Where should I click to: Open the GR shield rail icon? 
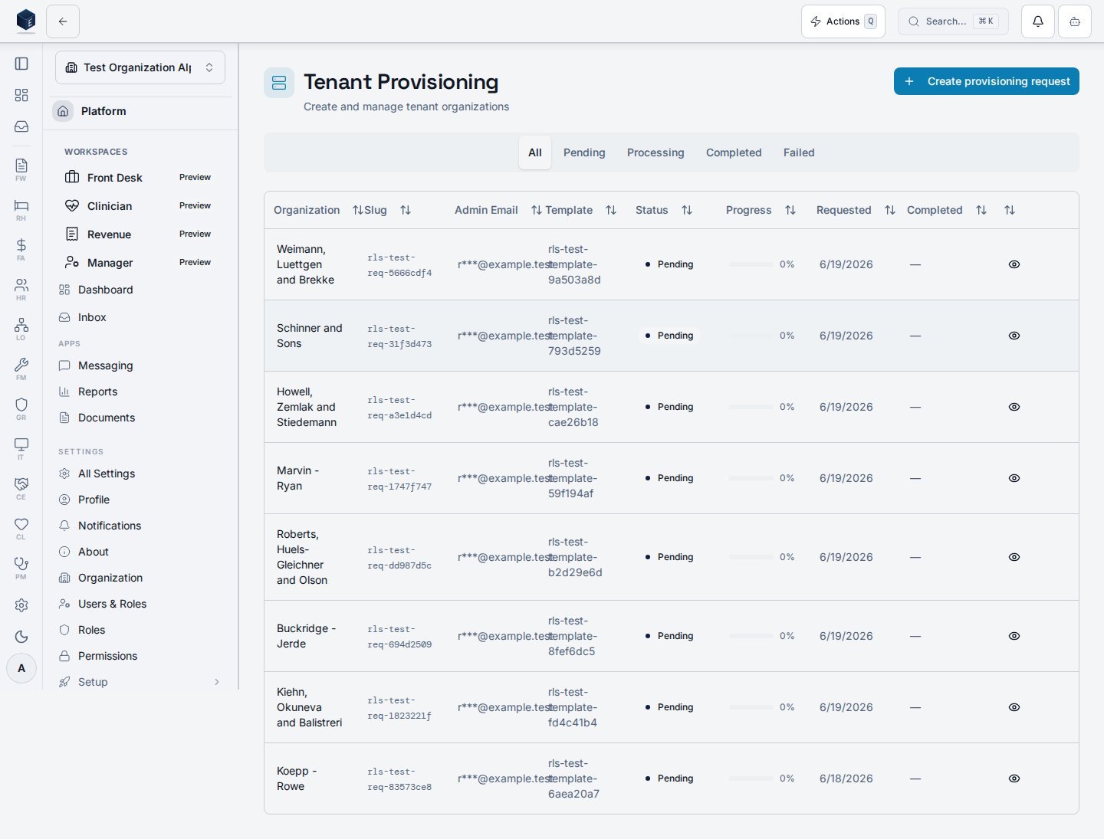(21, 408)
